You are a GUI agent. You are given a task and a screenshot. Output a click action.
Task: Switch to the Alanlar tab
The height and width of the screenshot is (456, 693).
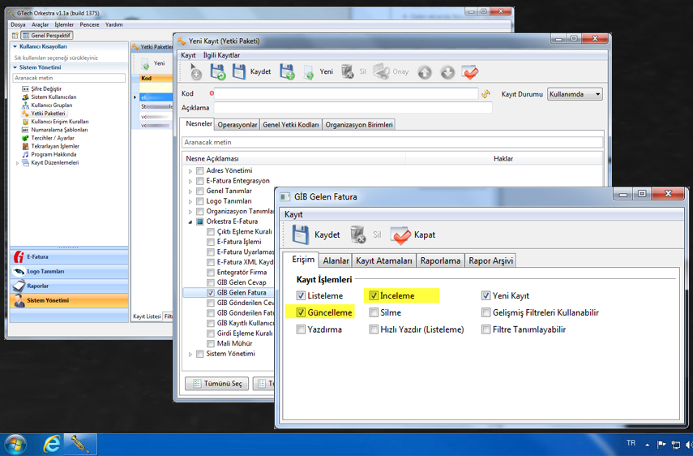[x=336, y=261]
